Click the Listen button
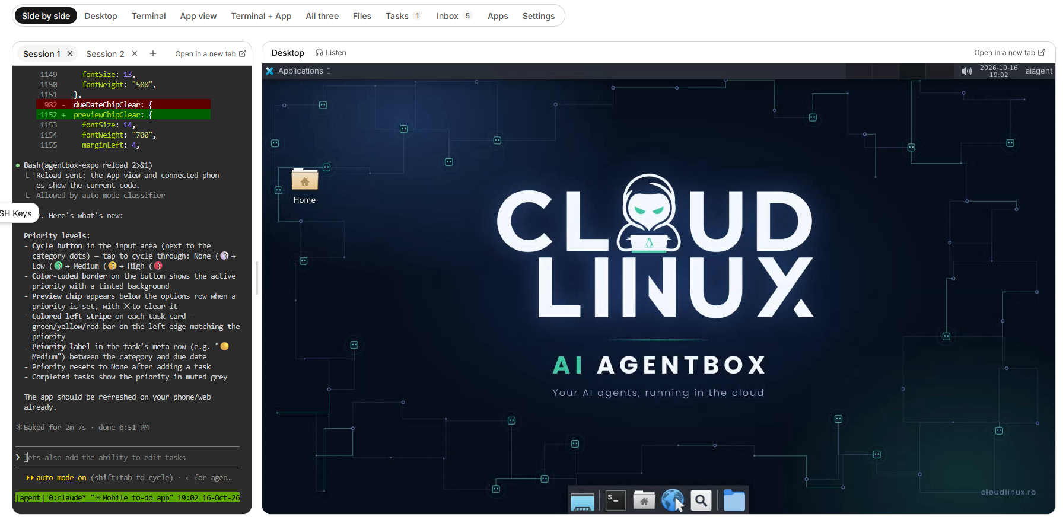 point(331,53)
